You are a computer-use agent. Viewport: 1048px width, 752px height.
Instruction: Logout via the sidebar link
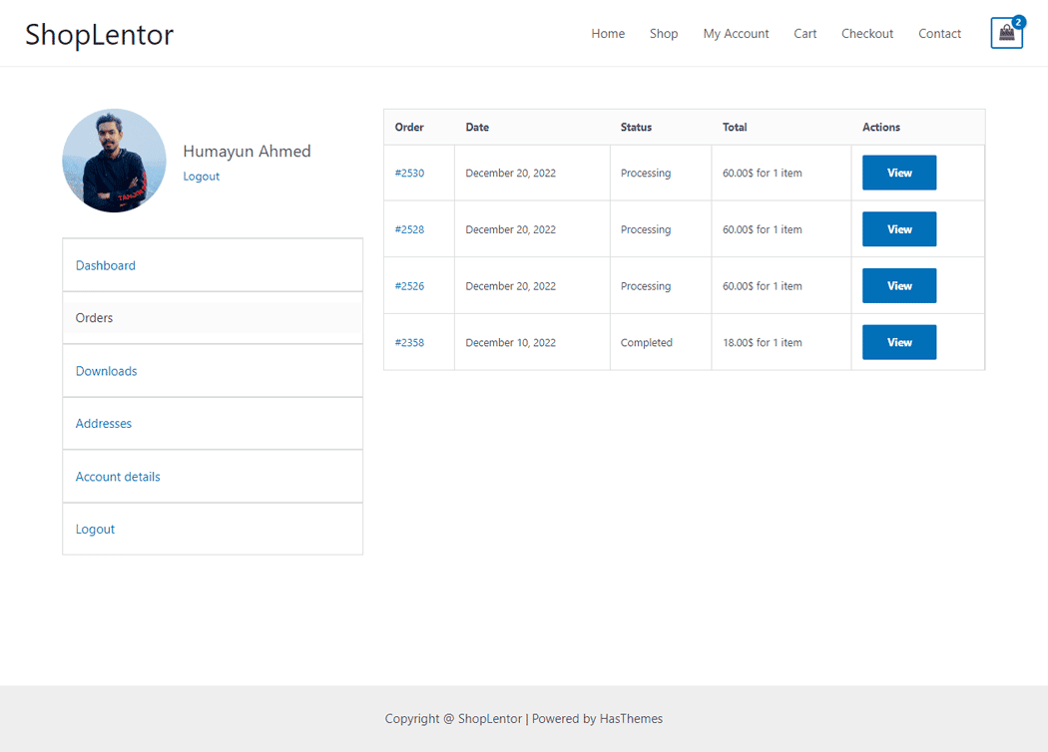click(95, 529)
